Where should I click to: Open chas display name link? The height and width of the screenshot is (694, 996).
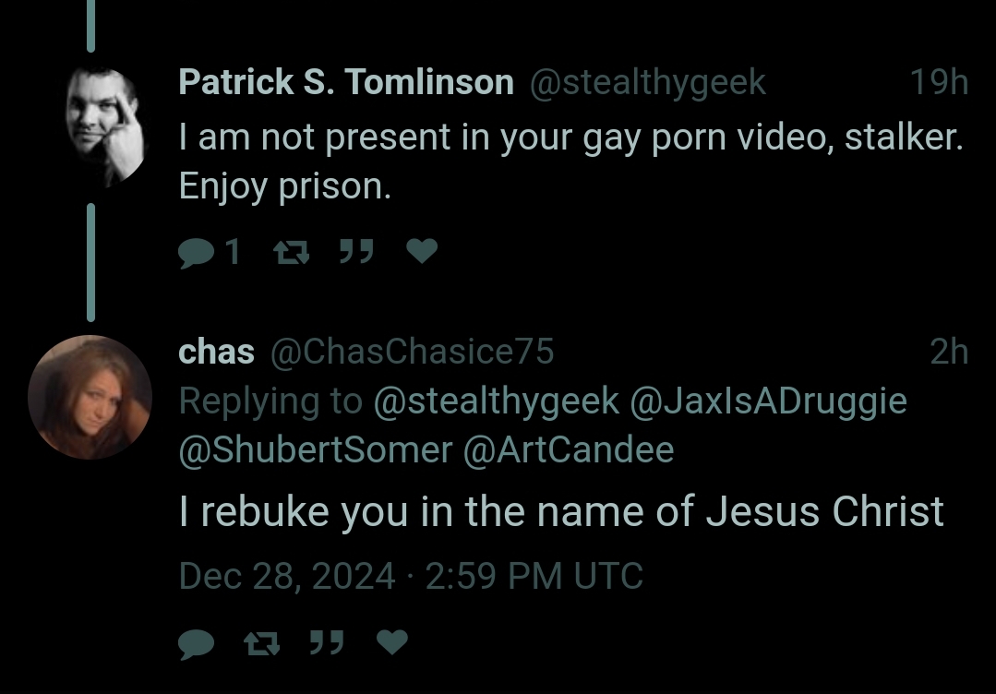point(216,352)
